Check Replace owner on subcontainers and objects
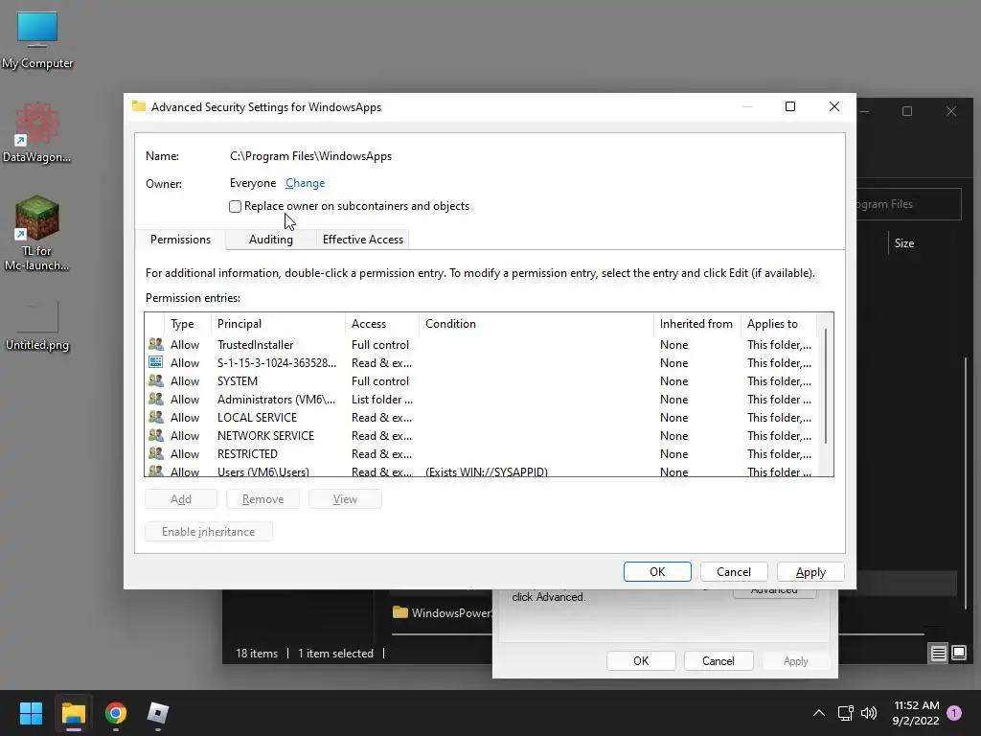 (236, 206)
